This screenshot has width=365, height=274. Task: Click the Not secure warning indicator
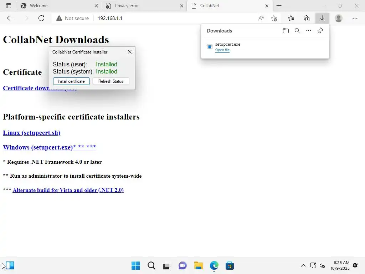pos(73,18)
